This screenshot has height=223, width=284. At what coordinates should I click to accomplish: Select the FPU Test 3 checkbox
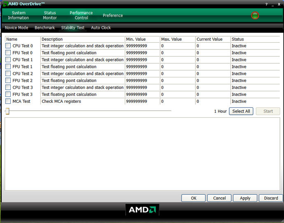(8, 94)
